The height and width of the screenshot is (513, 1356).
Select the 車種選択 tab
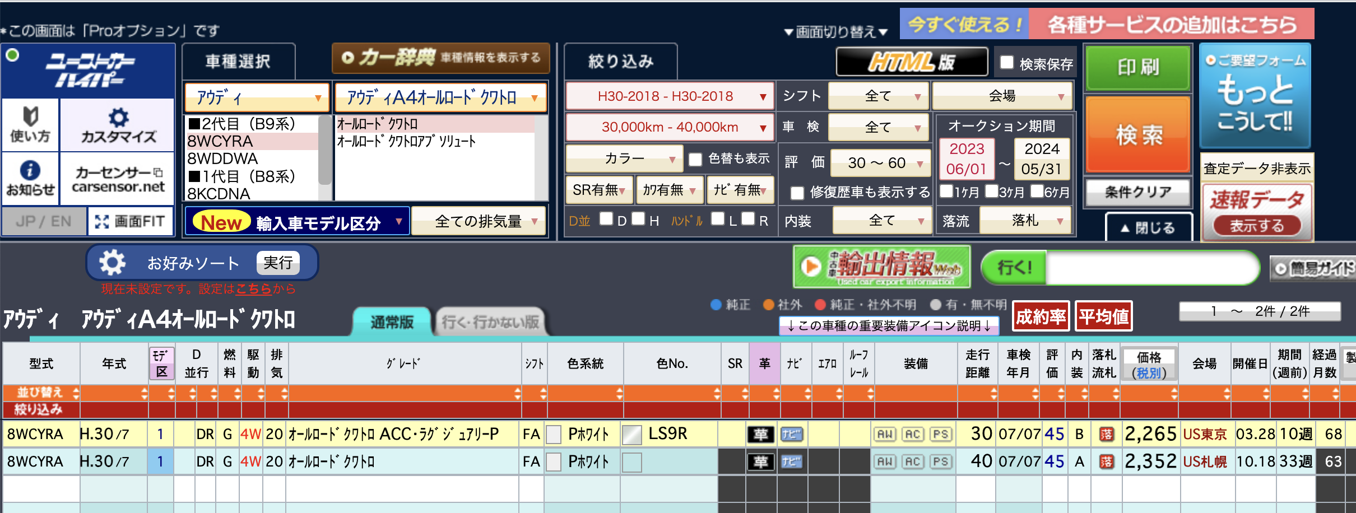click(238, 61)
